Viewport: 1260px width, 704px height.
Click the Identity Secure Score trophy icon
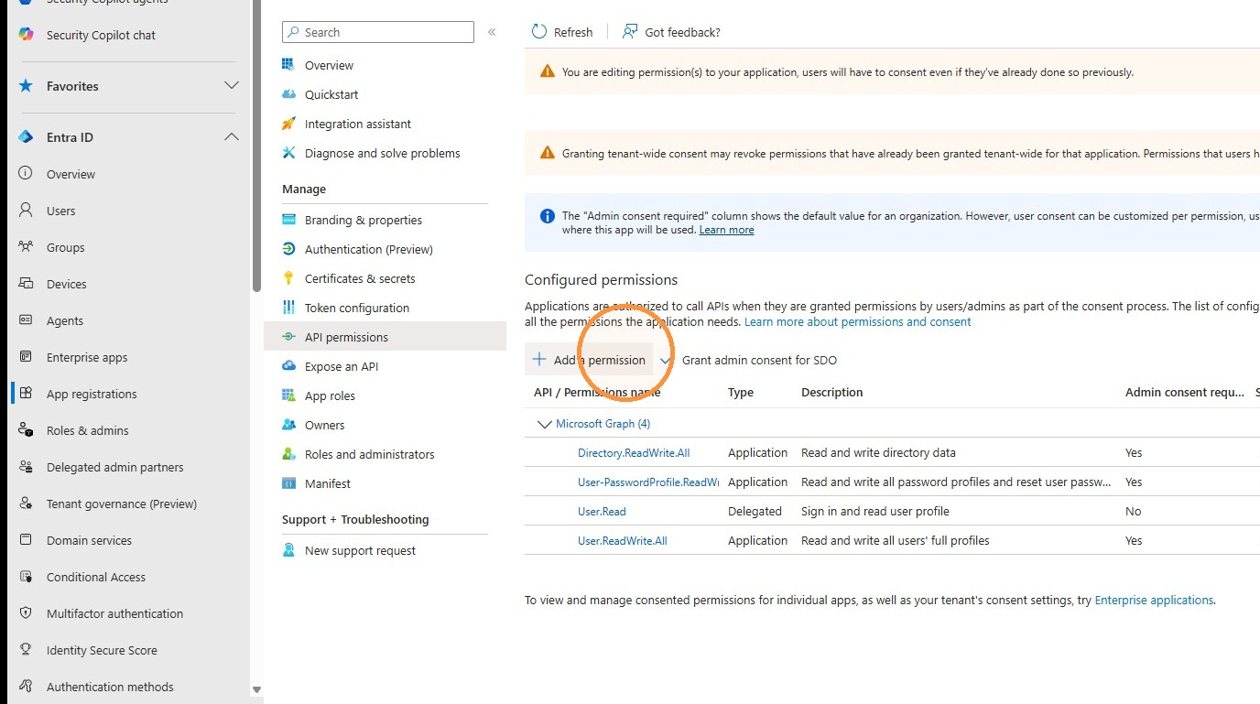point(27,650)
